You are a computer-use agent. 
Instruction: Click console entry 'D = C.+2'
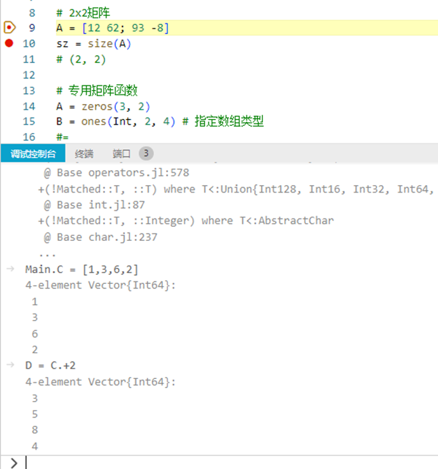51,366
